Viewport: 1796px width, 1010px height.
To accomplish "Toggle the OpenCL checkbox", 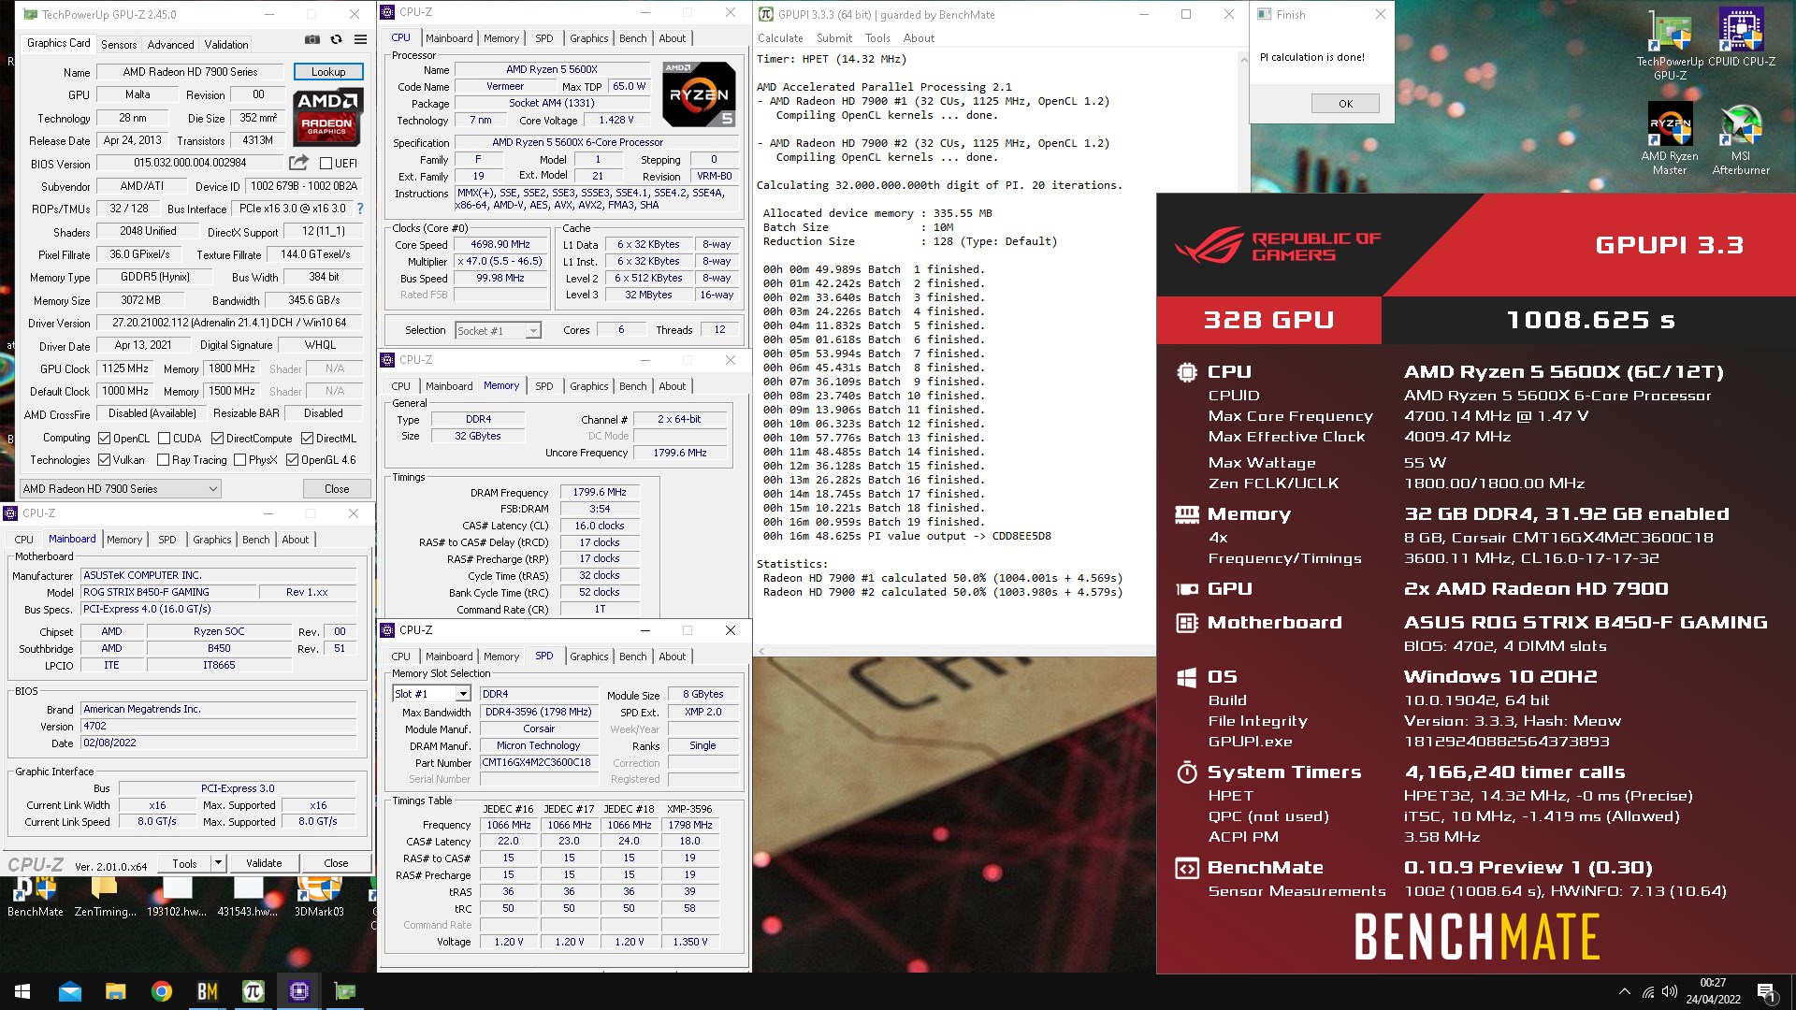I will (104, 438).
